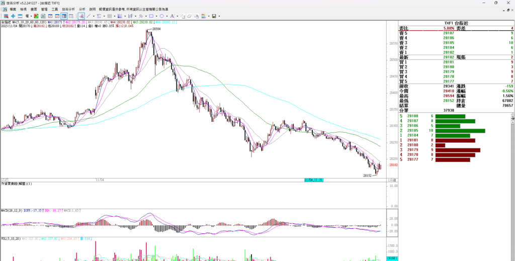Click the save floppy disk icon
515x261 pixels.
point(214,16)
